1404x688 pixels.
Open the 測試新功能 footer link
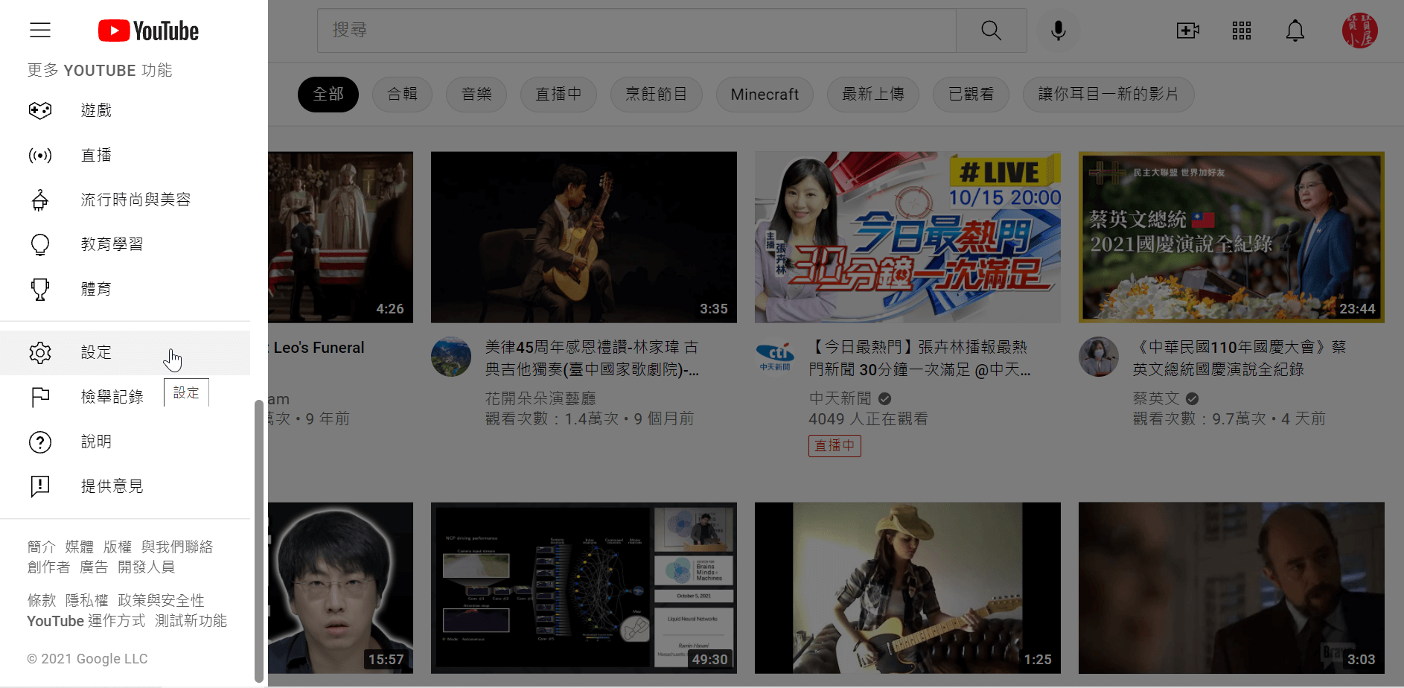(x=191, y=621)
